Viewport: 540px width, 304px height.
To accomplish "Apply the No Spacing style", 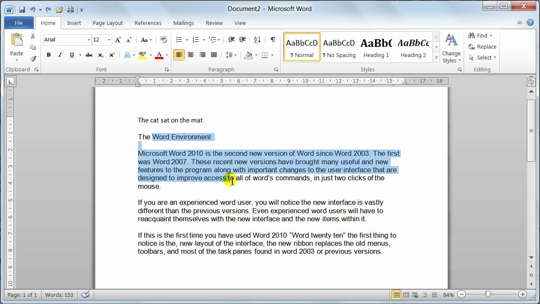I will (339, 47).
